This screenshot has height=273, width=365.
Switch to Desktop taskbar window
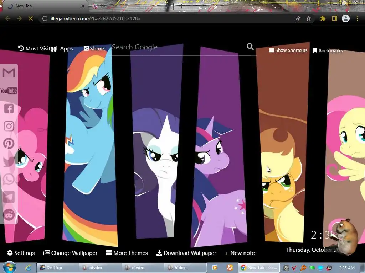click(57, 268)
